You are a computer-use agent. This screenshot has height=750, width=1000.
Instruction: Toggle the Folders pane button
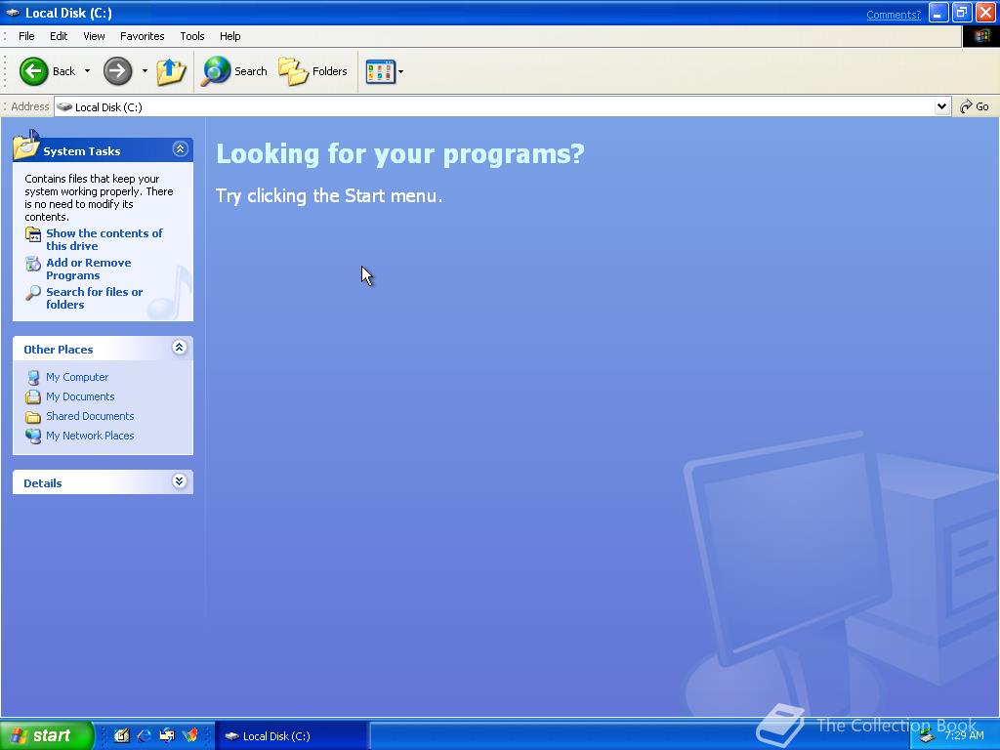click(313, 70)
